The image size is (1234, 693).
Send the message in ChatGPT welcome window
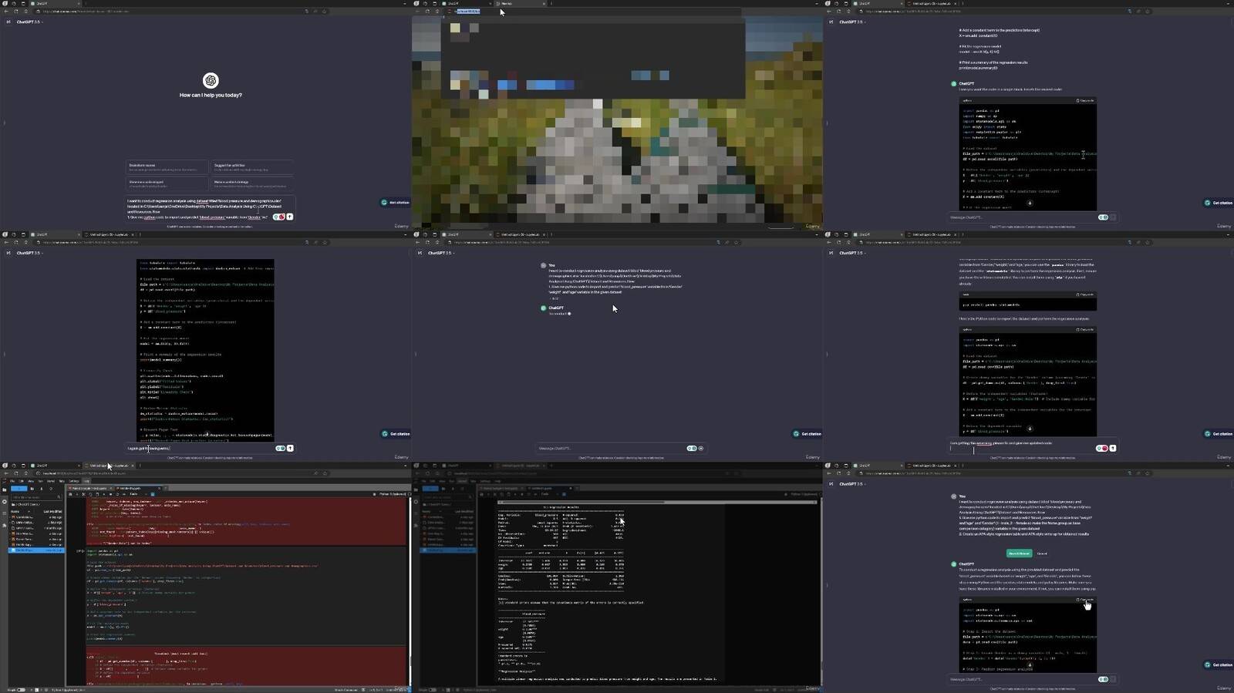tap(290, 217)
